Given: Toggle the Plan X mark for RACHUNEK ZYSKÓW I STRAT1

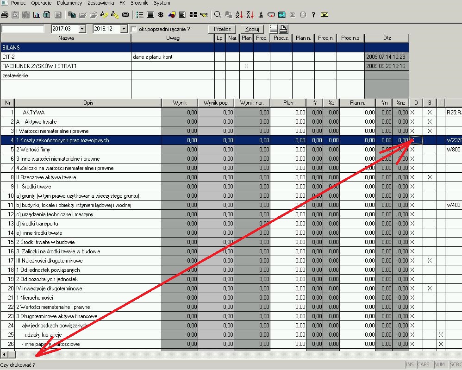Looking at the screenshot, I should click(x=246, y=66).
